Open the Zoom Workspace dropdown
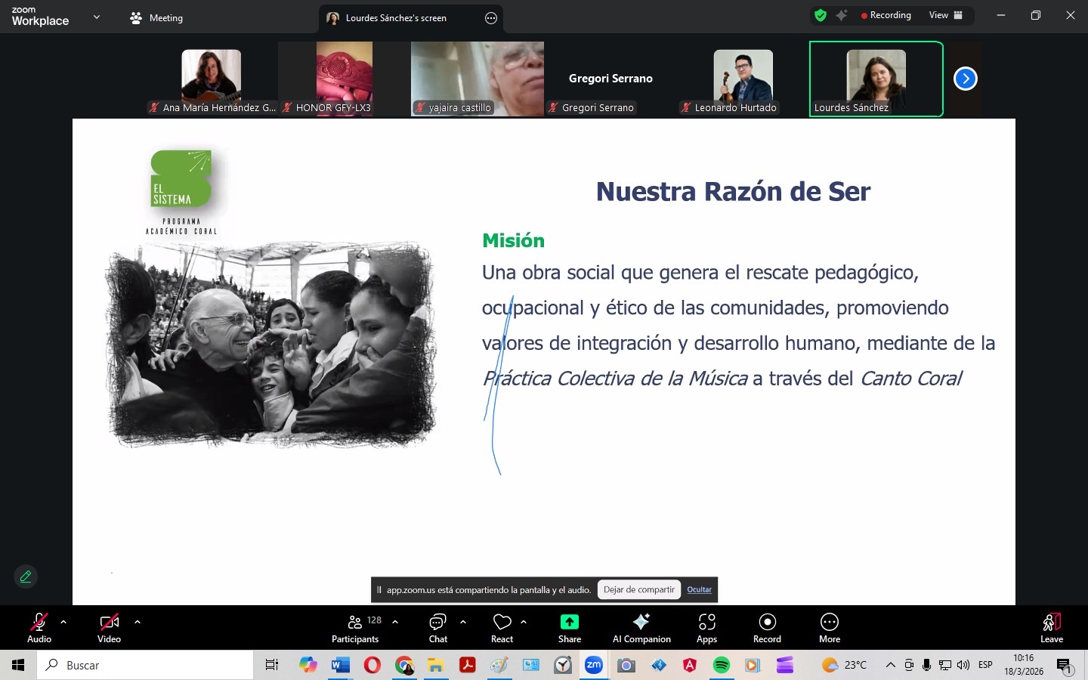The height and width of the screenshot is (680, 1088). click(x=96, y=17)
